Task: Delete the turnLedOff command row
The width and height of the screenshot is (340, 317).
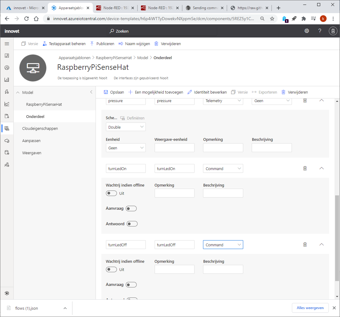Action: point(305,244)
